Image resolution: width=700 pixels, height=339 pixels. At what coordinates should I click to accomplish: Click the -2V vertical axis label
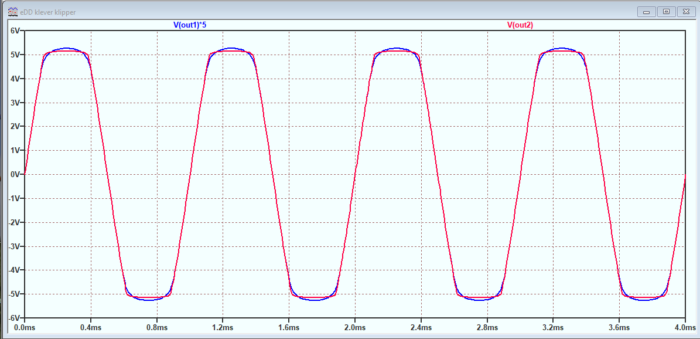pyautogui.click(x=13, y=222)
